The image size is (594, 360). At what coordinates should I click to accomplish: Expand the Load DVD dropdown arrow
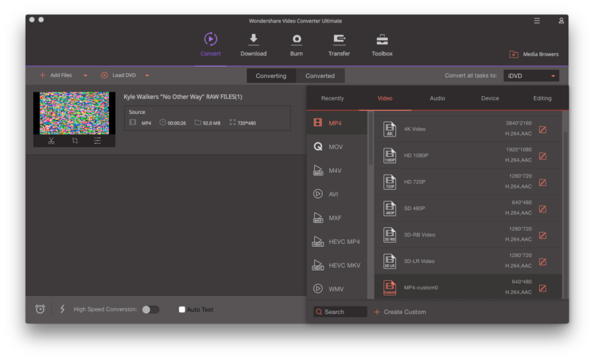147,76
